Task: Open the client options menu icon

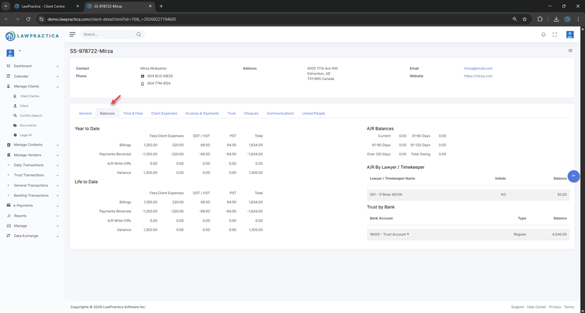Action: pos(570,51)
